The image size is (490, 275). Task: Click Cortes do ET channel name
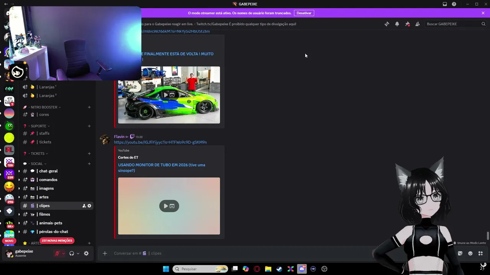(128, 157)
